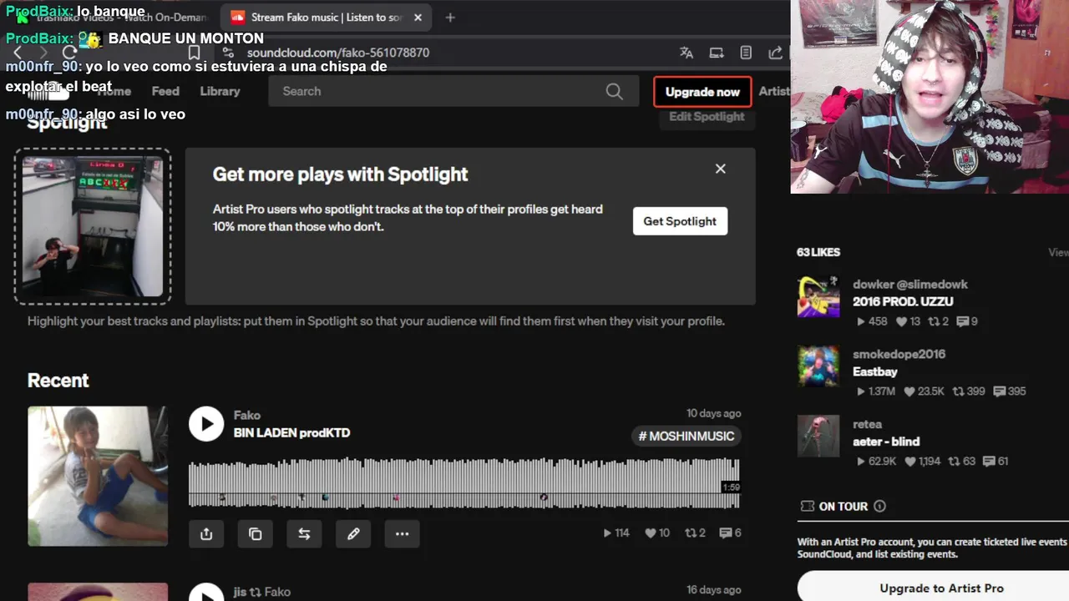Repost BIN LADEN with the repost icon

coord(304,533)
